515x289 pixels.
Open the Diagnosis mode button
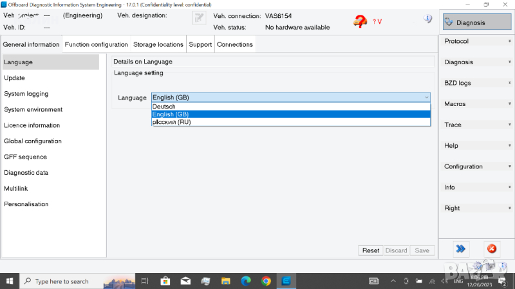click(x=473, y=22)
